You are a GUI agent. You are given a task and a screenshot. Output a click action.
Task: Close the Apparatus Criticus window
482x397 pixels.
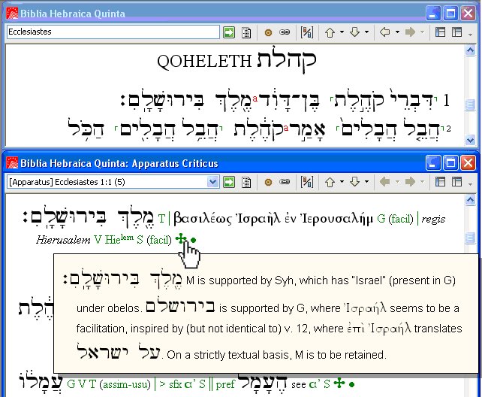tap(468, 163)
